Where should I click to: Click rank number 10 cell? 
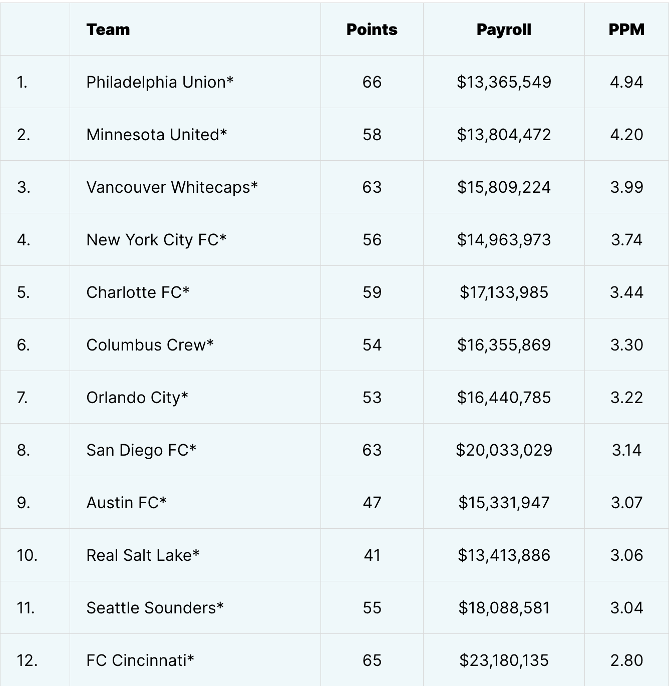click(x=27, y=555)
